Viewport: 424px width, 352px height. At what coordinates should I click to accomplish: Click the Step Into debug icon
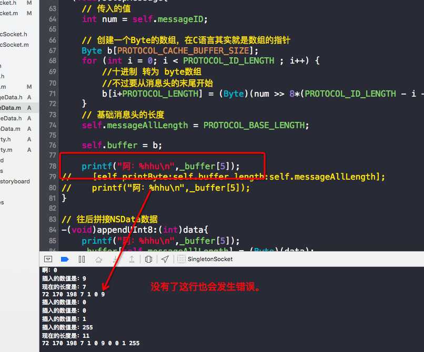coord(115,260)
